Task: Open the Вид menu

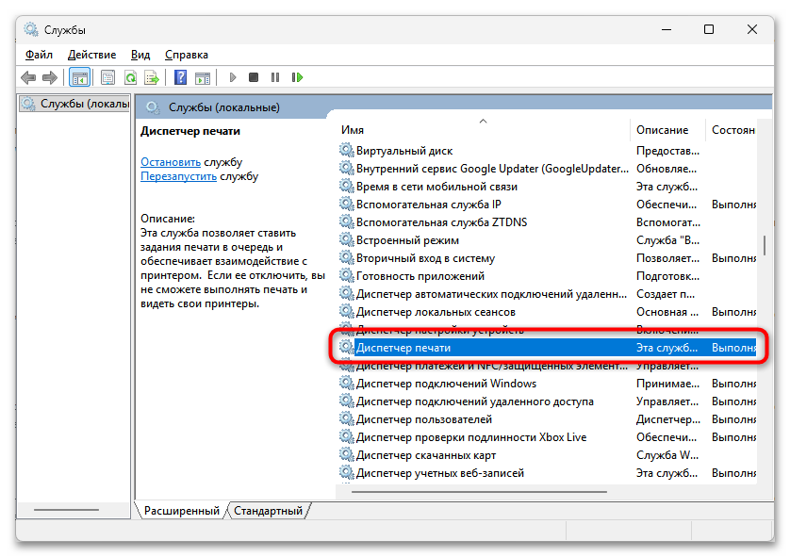Action: coord(139,55)
